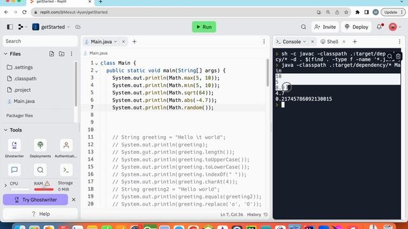Click the editor vertical scrollbar
The image size is (408, 229).
[x=268, y=73]
